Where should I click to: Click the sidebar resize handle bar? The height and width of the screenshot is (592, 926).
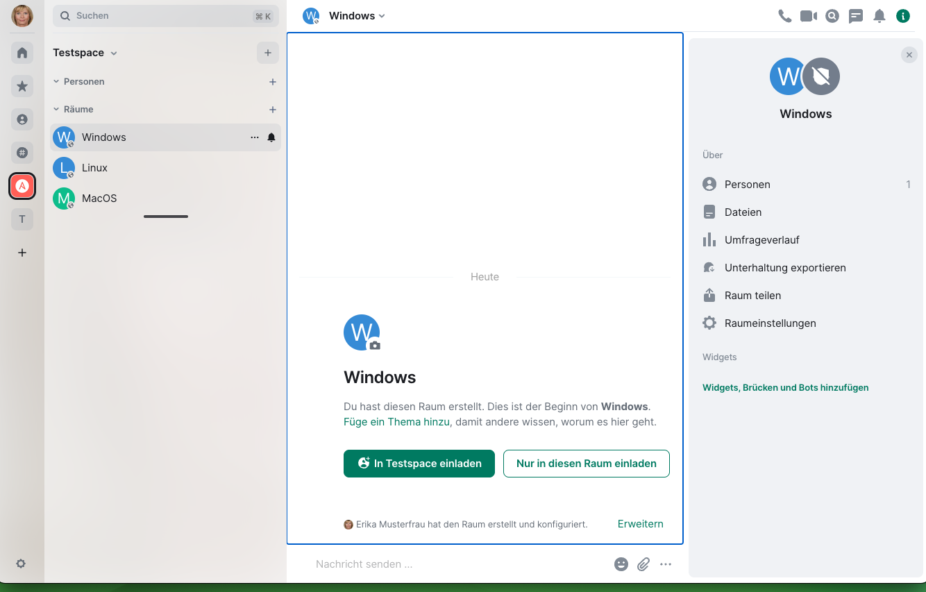pyautogui.click(x=166, y=217)
